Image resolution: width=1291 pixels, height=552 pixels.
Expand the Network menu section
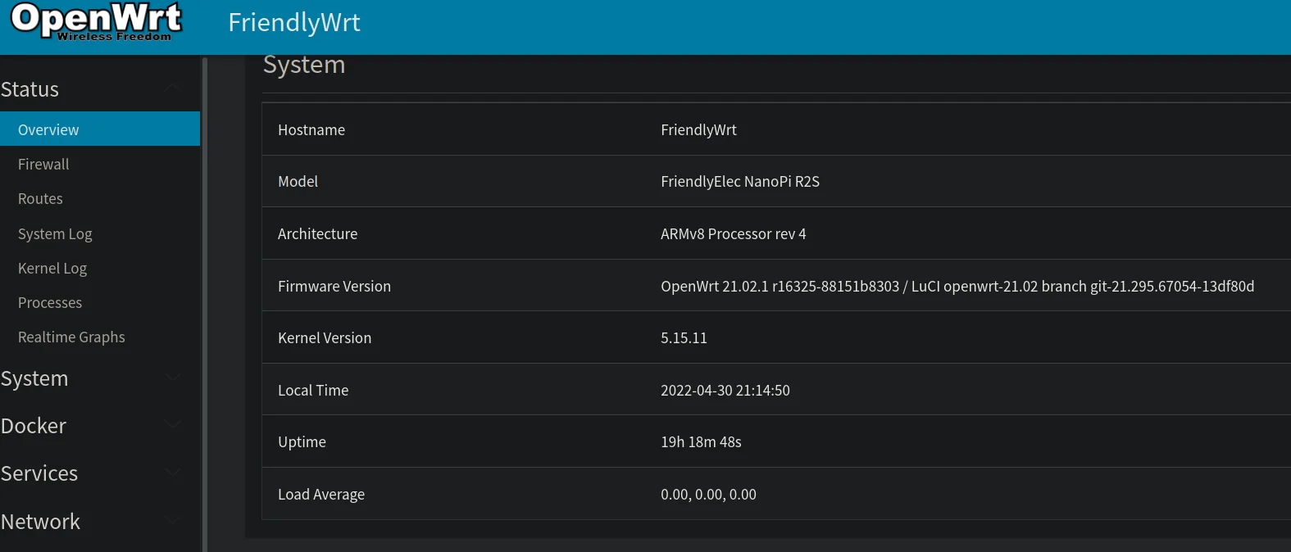pos(90,522)
